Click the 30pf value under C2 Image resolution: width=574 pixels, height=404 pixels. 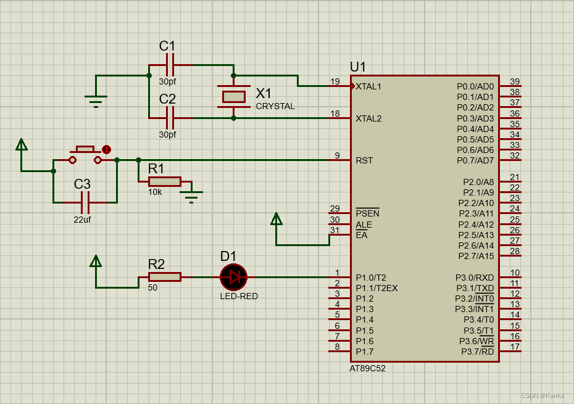pos(167,134)
